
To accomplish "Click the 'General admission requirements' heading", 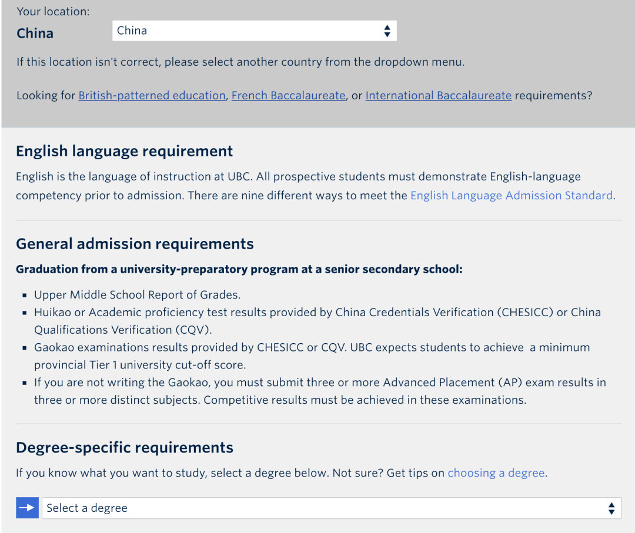I will 135,244.
